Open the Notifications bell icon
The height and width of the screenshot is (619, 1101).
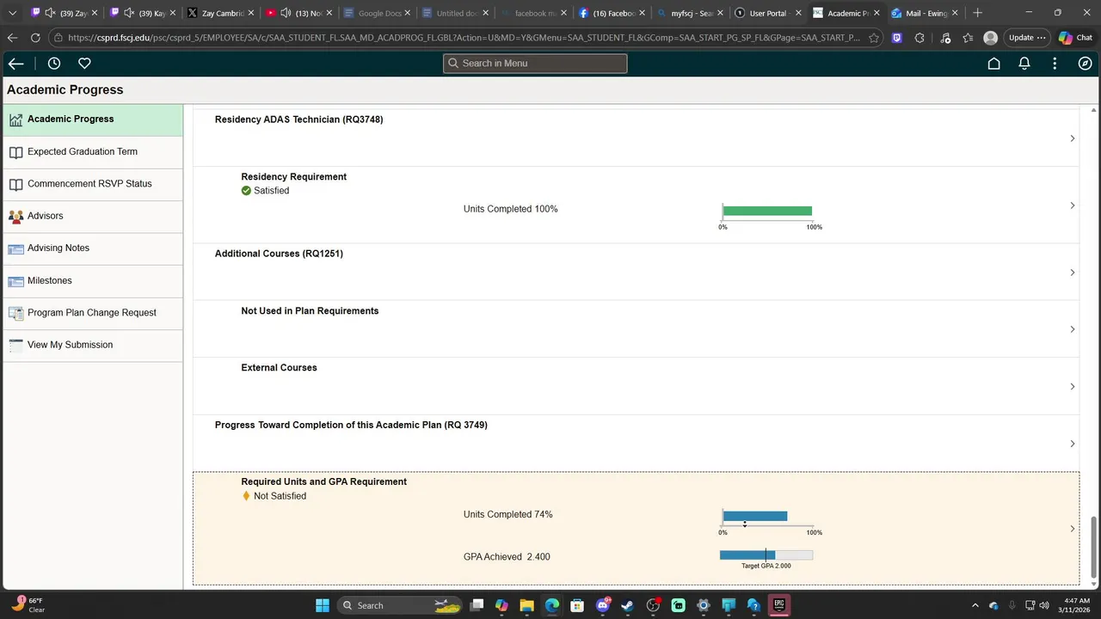pos(1024,64)
